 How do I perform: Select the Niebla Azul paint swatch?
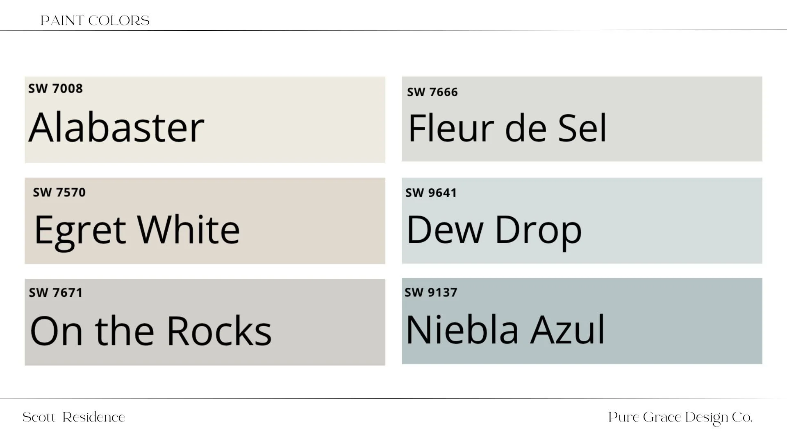click(x=582, y=321)
